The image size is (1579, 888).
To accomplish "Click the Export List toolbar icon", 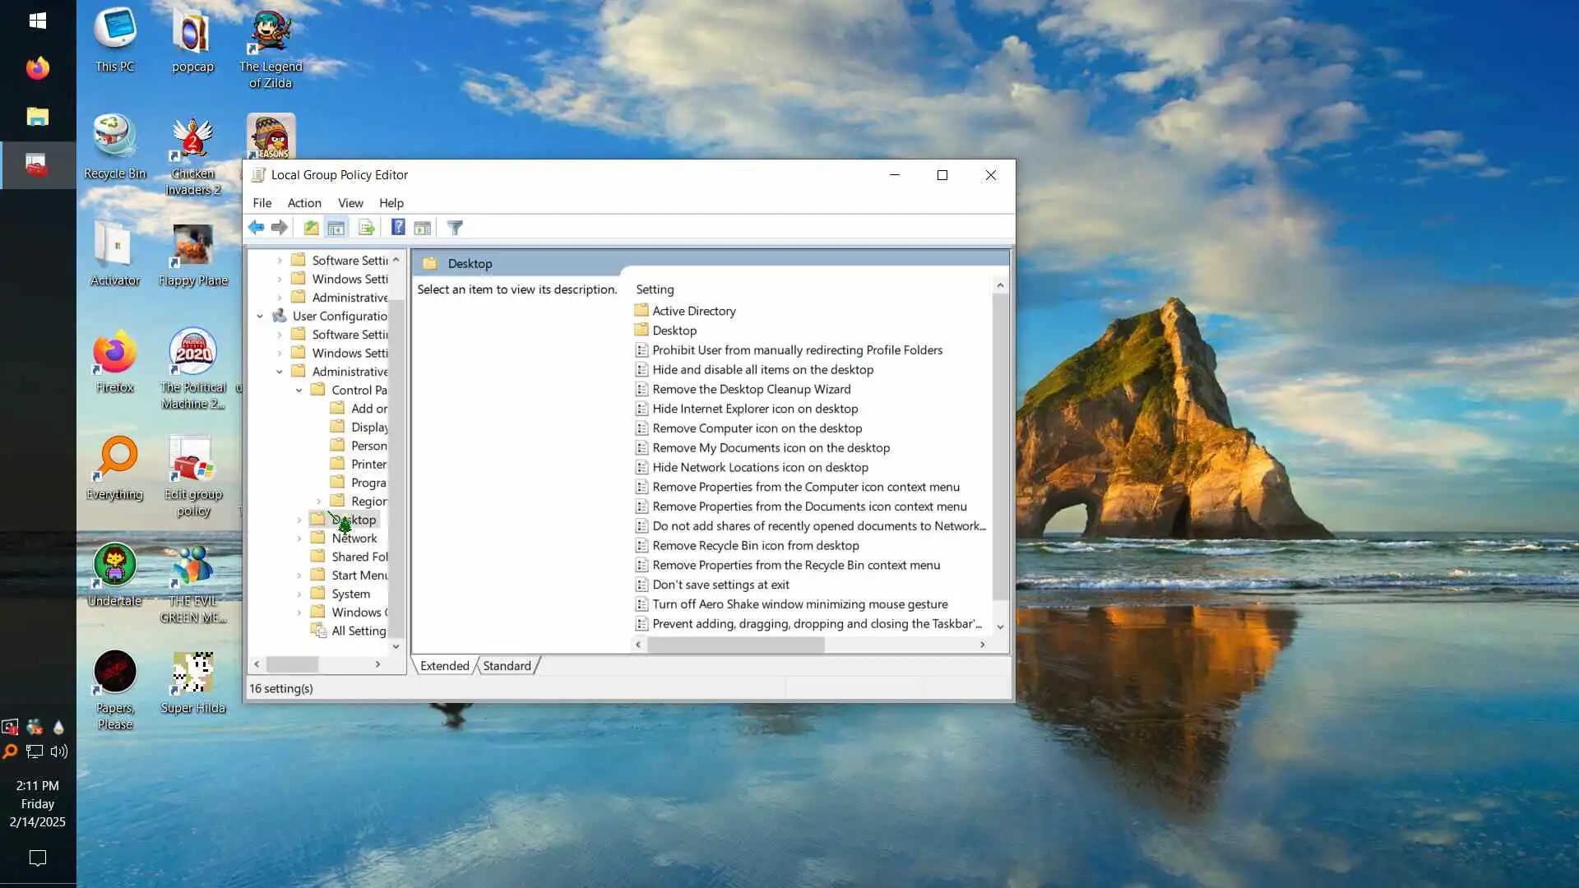I will coord(366,228).
